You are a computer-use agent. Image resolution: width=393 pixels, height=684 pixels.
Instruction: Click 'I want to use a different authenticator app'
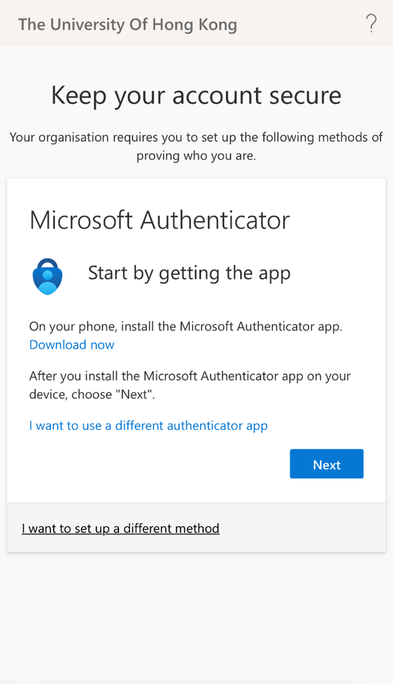pos(148,425)
